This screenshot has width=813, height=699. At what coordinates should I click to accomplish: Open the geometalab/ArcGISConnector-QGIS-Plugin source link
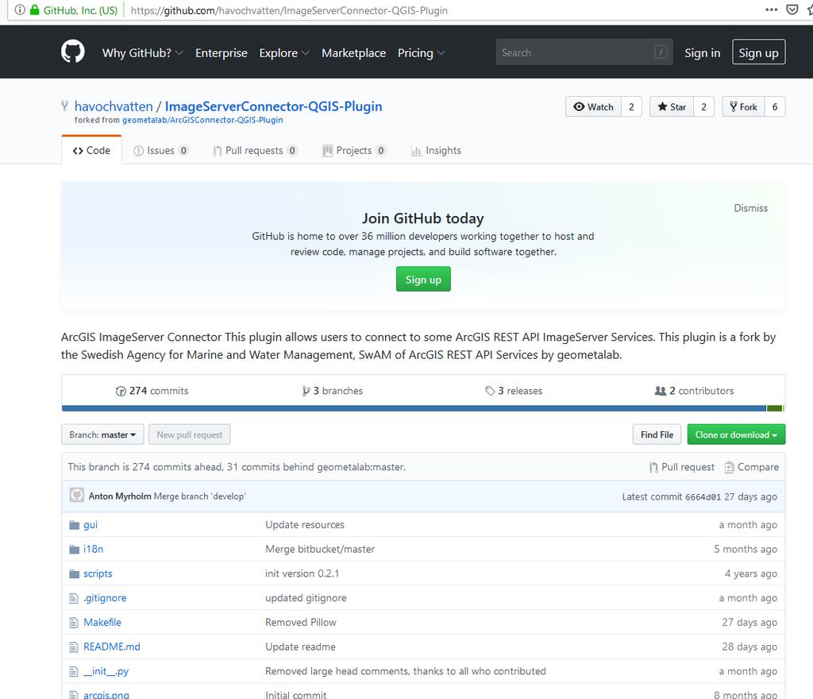202,120
